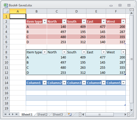Click the tab split bar beside scrollbar
Image resolution: width=137 pixels, height=120 pixels.
80,114
